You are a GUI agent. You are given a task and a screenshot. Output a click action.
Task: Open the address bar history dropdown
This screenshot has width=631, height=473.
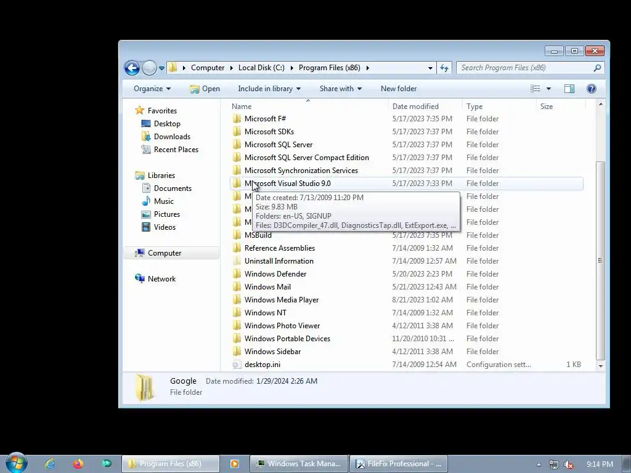430,68
